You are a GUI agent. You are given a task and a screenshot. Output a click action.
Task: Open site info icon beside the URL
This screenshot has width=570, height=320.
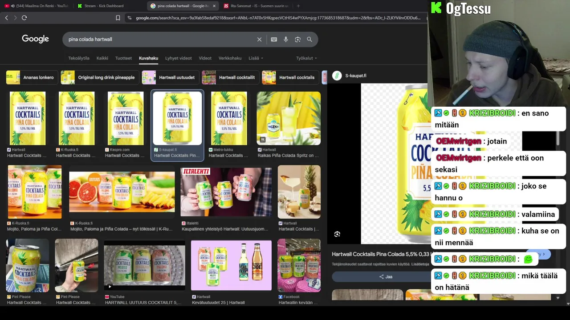(x=129, y=18)
